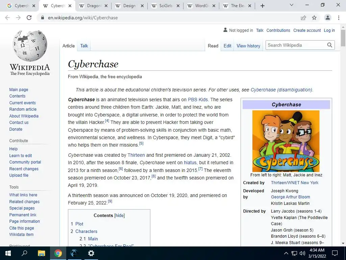
Task: Jump to Characters section in Contents
Action: pyautogui.click(x=86, y=231)
